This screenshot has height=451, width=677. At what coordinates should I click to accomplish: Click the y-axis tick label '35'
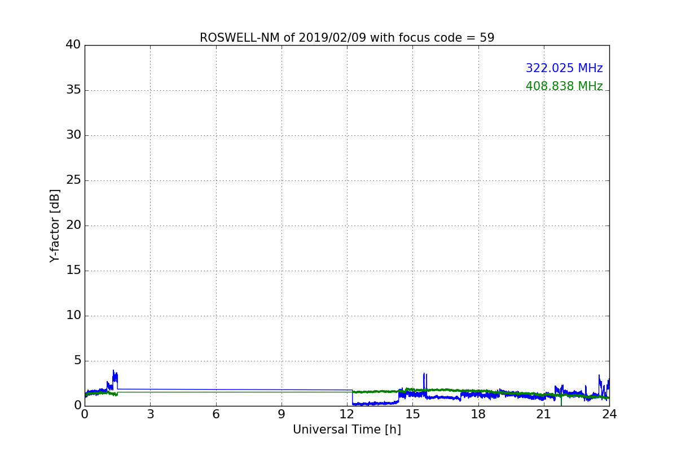tap(73, 90)
